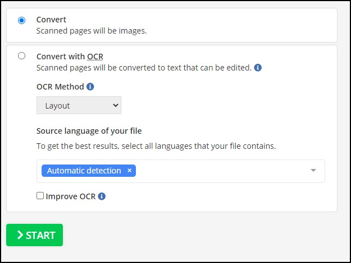
Task: Click the chevron icon on START button
Action: pos(20,235)
